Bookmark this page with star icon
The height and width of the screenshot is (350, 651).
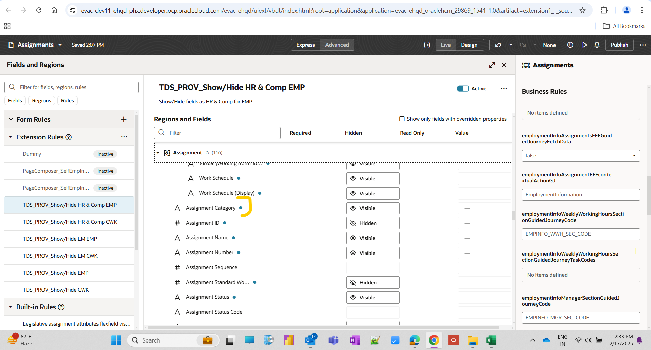pyautogui.click(x=582, y=10)
